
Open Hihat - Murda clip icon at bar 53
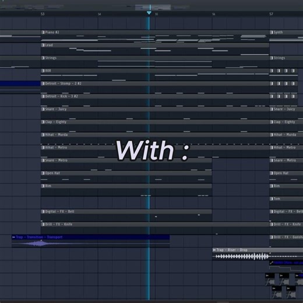pos(43,135)
